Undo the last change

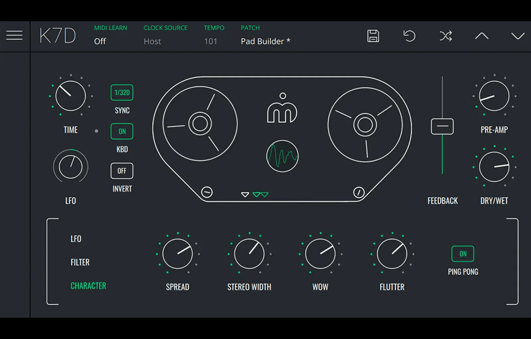[410, 36]
